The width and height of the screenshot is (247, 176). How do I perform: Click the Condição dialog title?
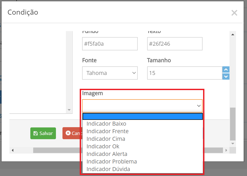23,12
